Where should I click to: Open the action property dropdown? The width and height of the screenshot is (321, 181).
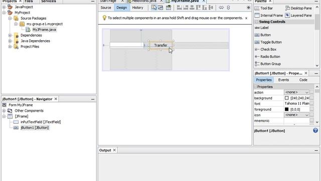click(306, 93)
